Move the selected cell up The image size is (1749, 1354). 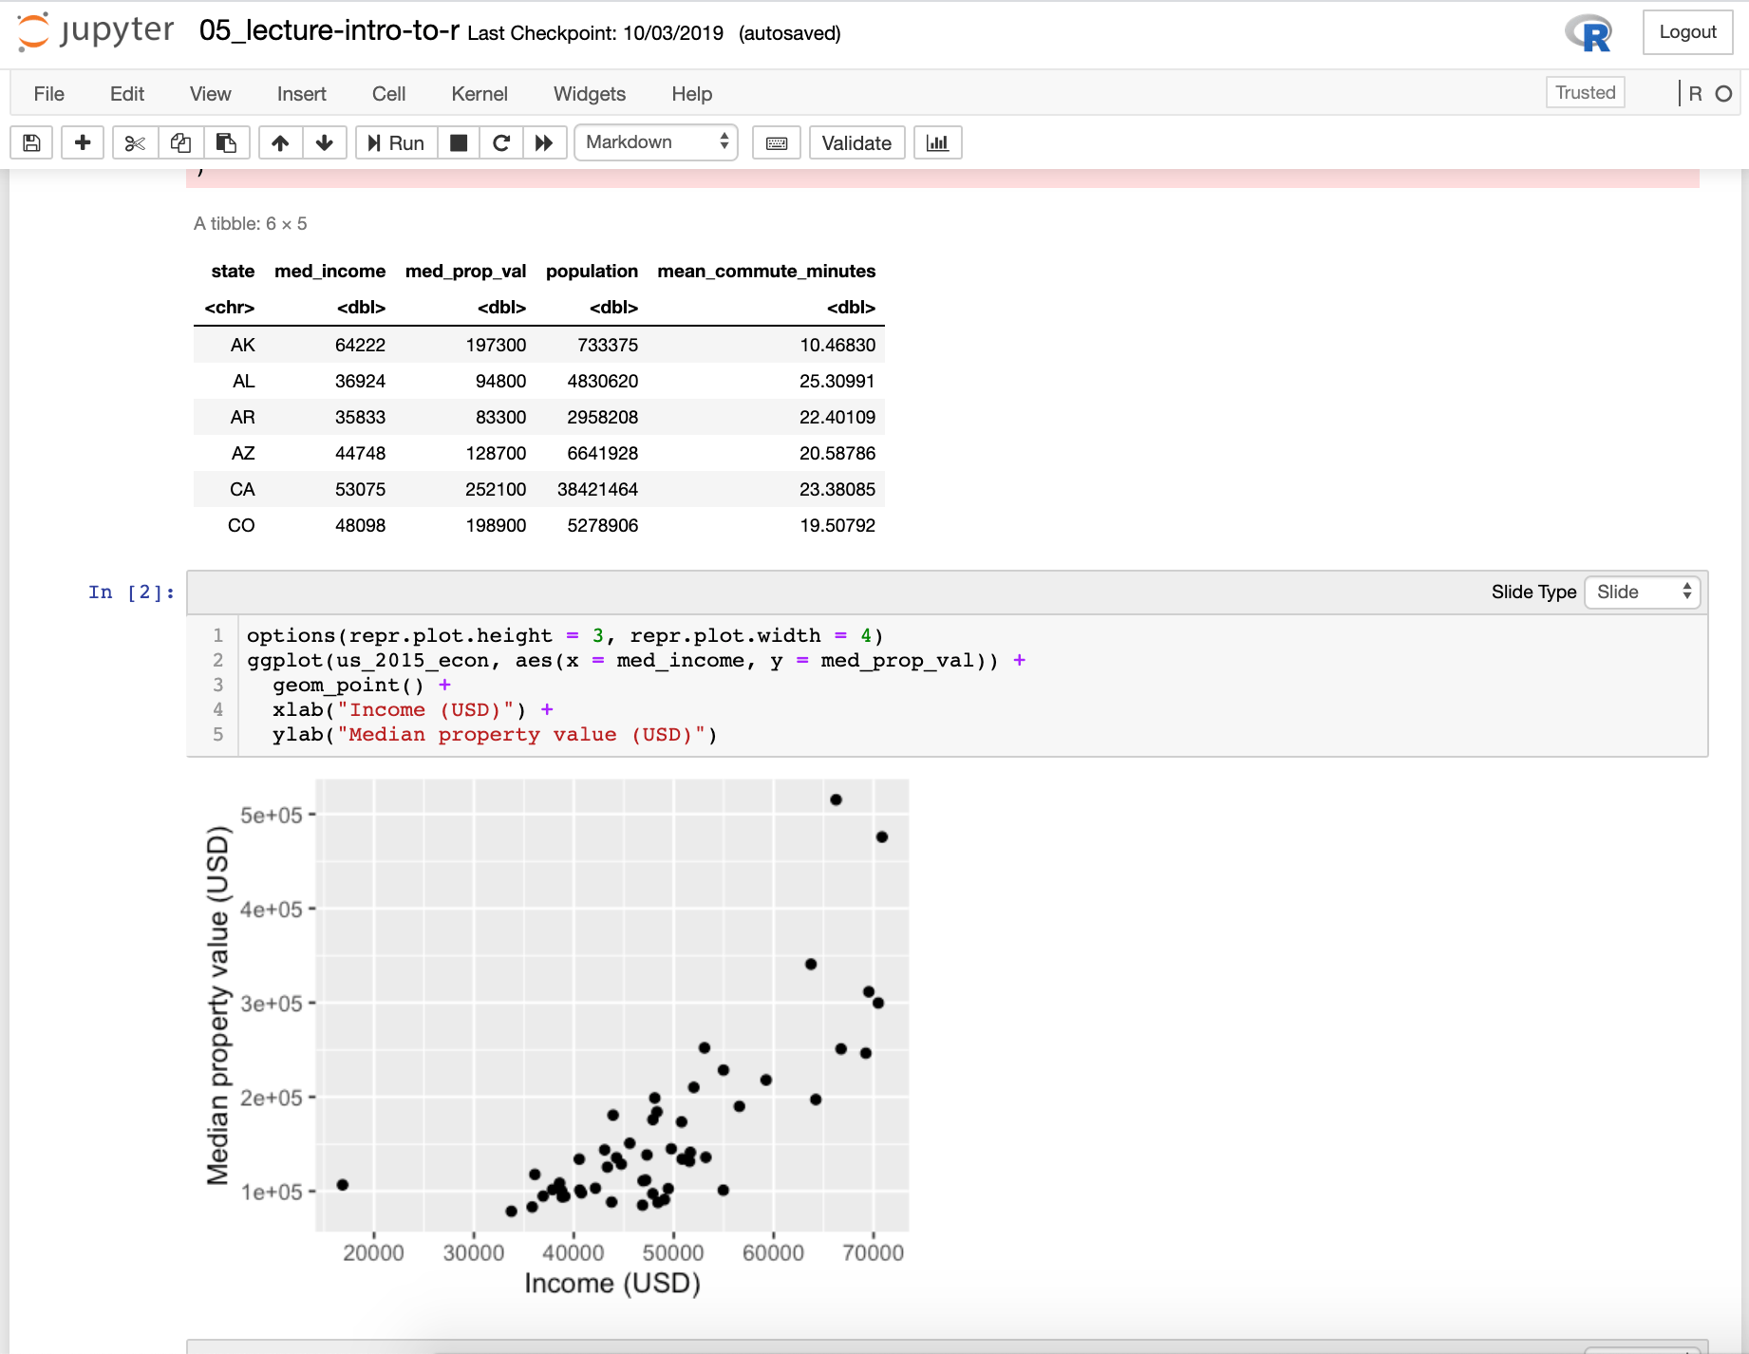(x=279, y=142)
